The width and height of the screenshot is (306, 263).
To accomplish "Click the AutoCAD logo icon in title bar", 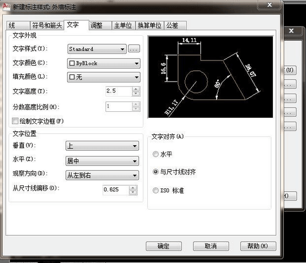I will click(x=6, y=7).
